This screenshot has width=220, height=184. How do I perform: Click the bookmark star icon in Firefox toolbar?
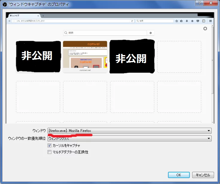(x=177, y=21)
